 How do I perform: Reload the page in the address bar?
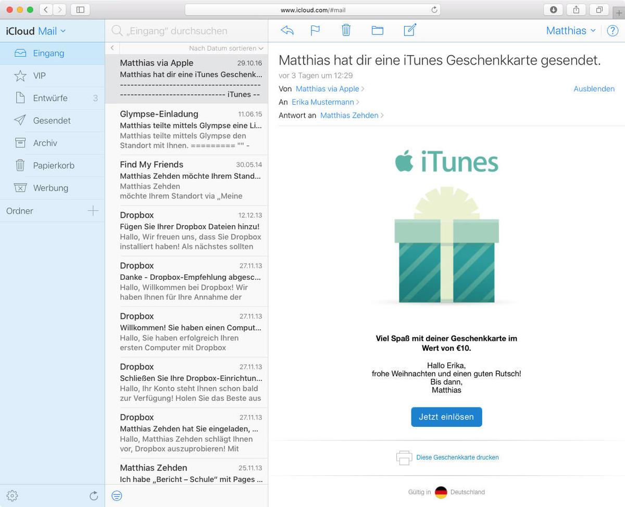click(434, 9)
